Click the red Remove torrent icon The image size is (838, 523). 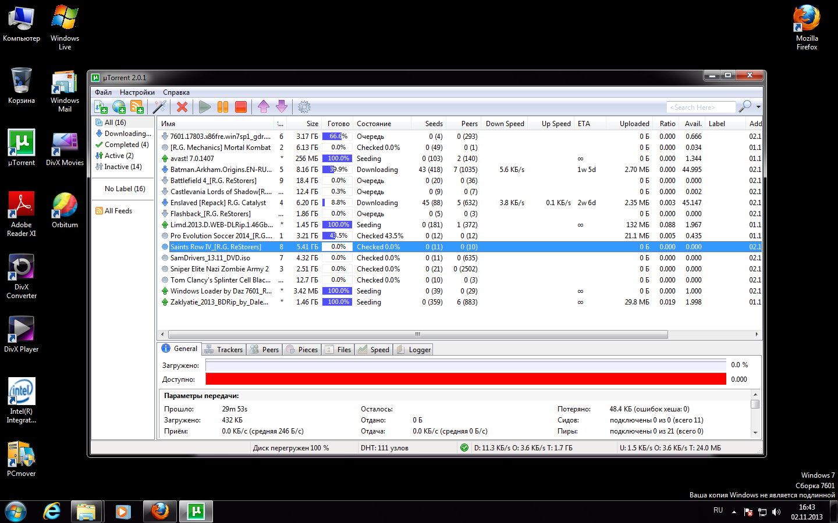tap(182, 107)
